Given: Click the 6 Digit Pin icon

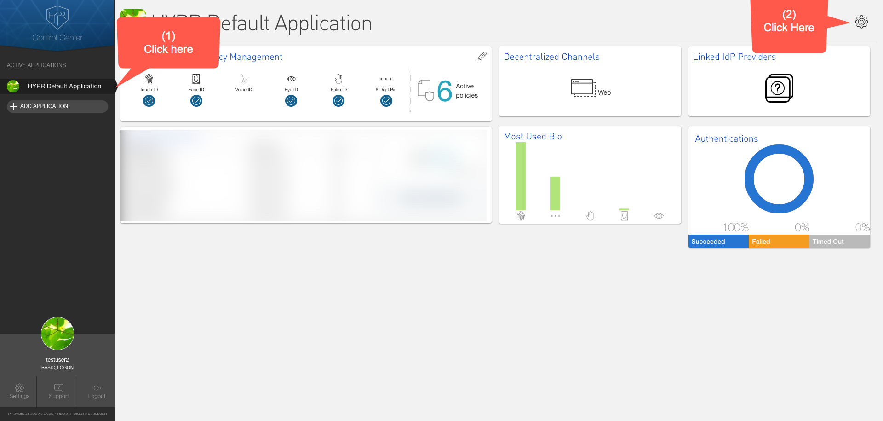Looking at the screenshot, I should [386, 79].
